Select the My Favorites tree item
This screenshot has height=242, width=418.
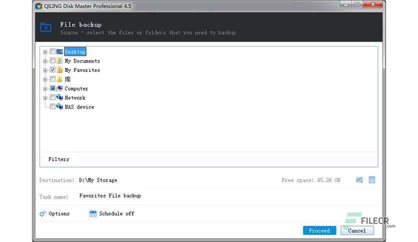click(x=82, y=70)
